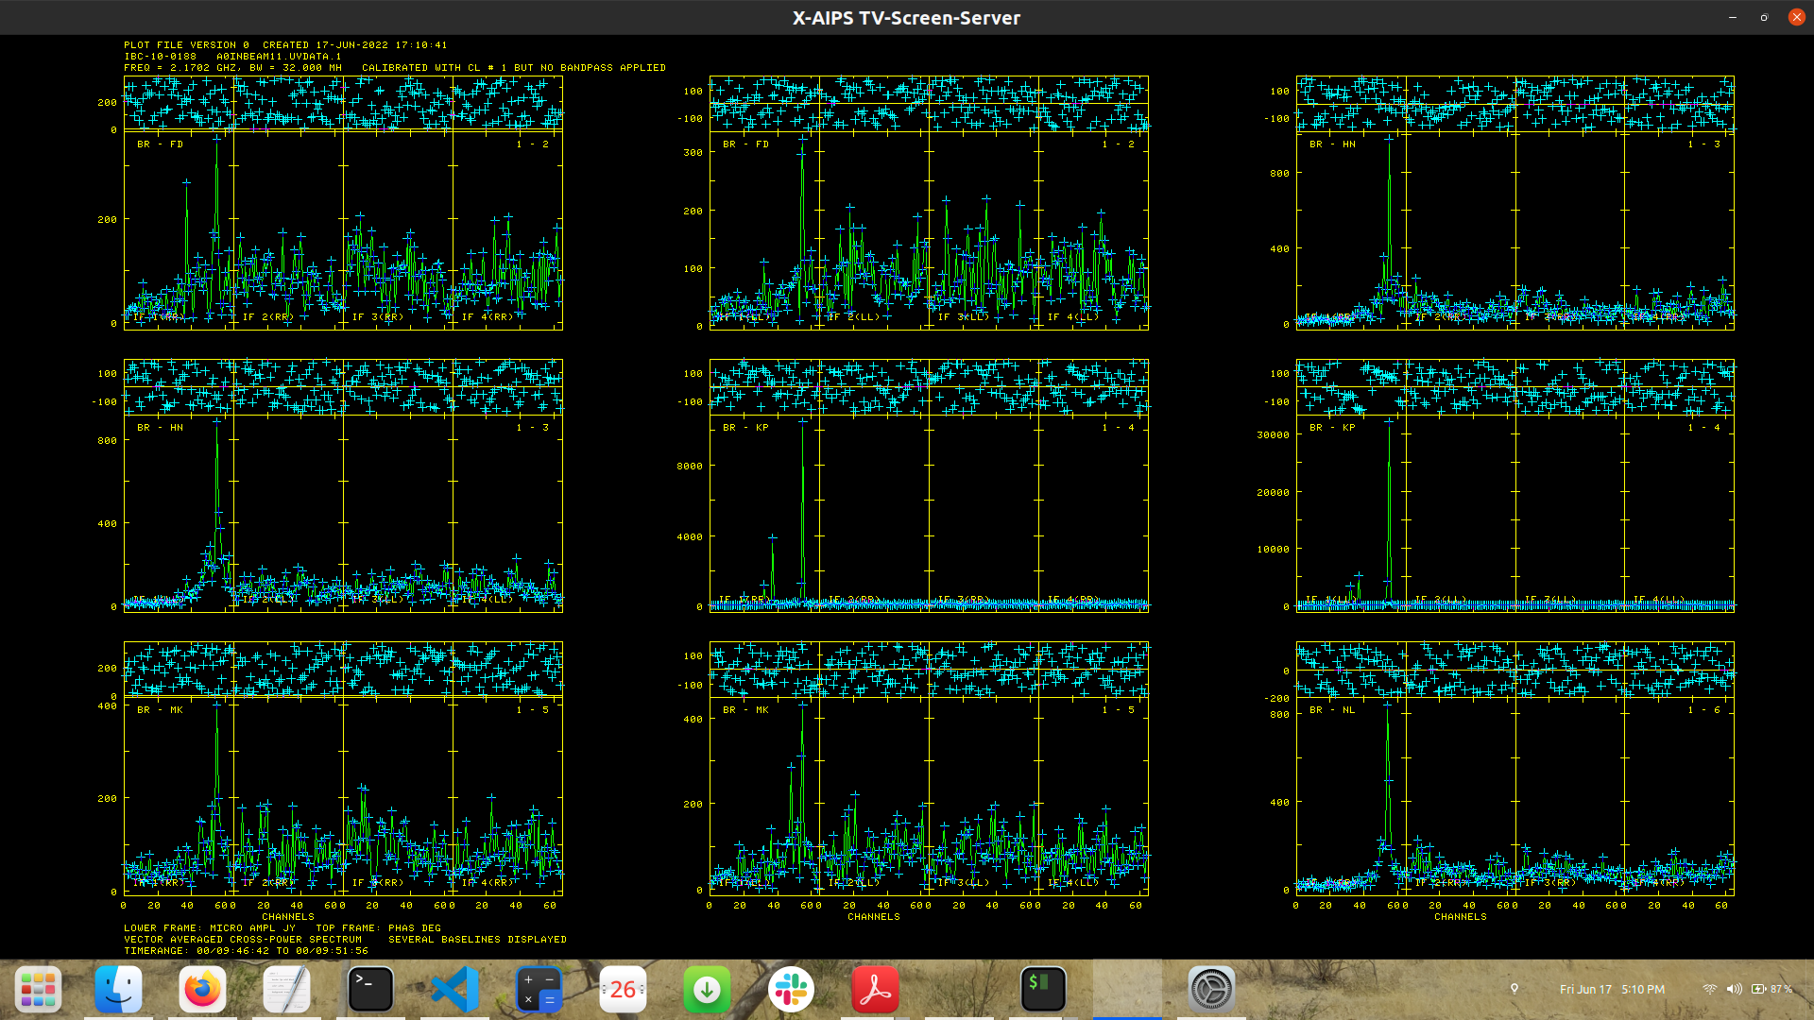The height and width of the screenshot is (1020, 1814).
Task: Open the app launcher grid icon
Action: pyautogui.click(x=38, y=989)
